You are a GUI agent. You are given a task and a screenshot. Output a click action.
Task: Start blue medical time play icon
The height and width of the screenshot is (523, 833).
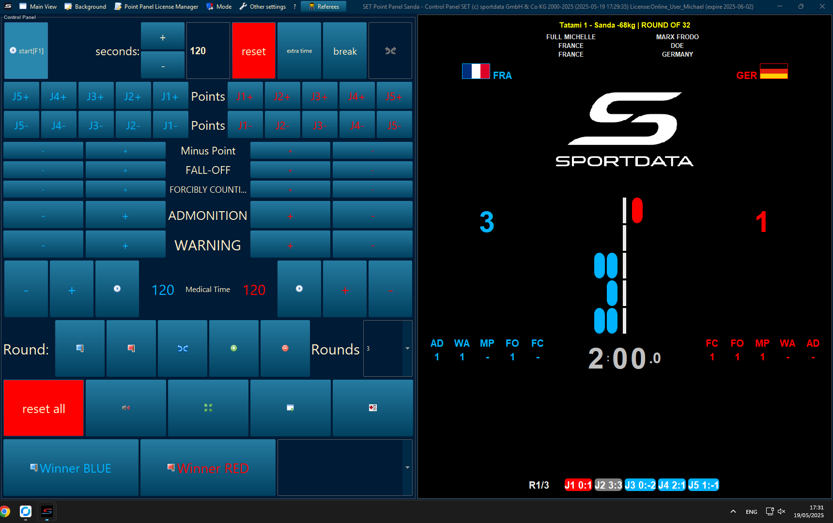[117, 289]
